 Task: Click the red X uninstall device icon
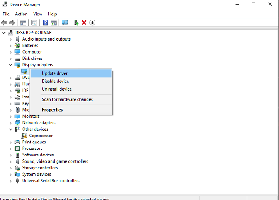point(84,23)
